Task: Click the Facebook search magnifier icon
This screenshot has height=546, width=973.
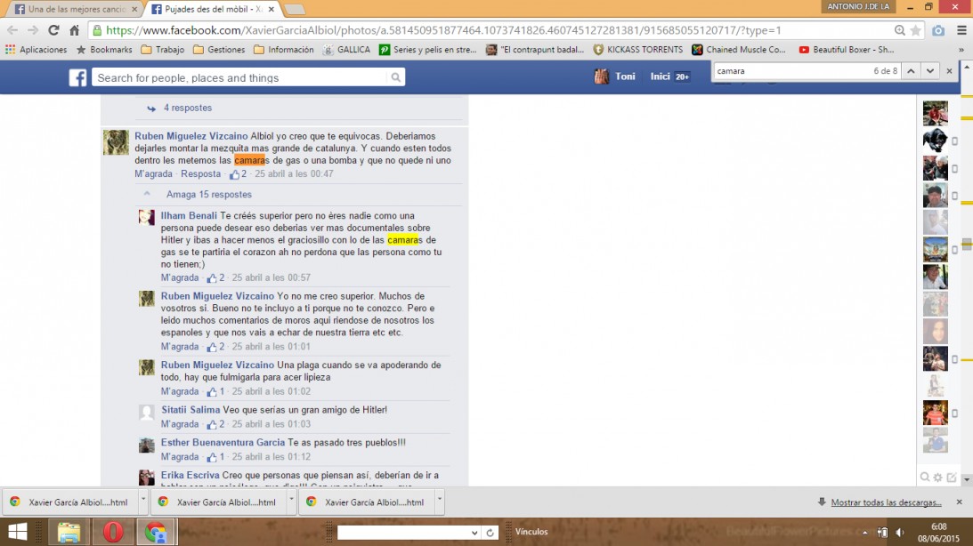Action: [396, 78]
